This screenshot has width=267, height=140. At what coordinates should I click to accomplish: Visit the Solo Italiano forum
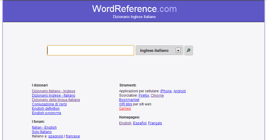(42, 132)
